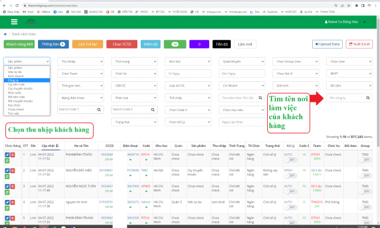
Task: Expand Robot Tự Động Hóa user menu
Action: (x=345, y=22)
